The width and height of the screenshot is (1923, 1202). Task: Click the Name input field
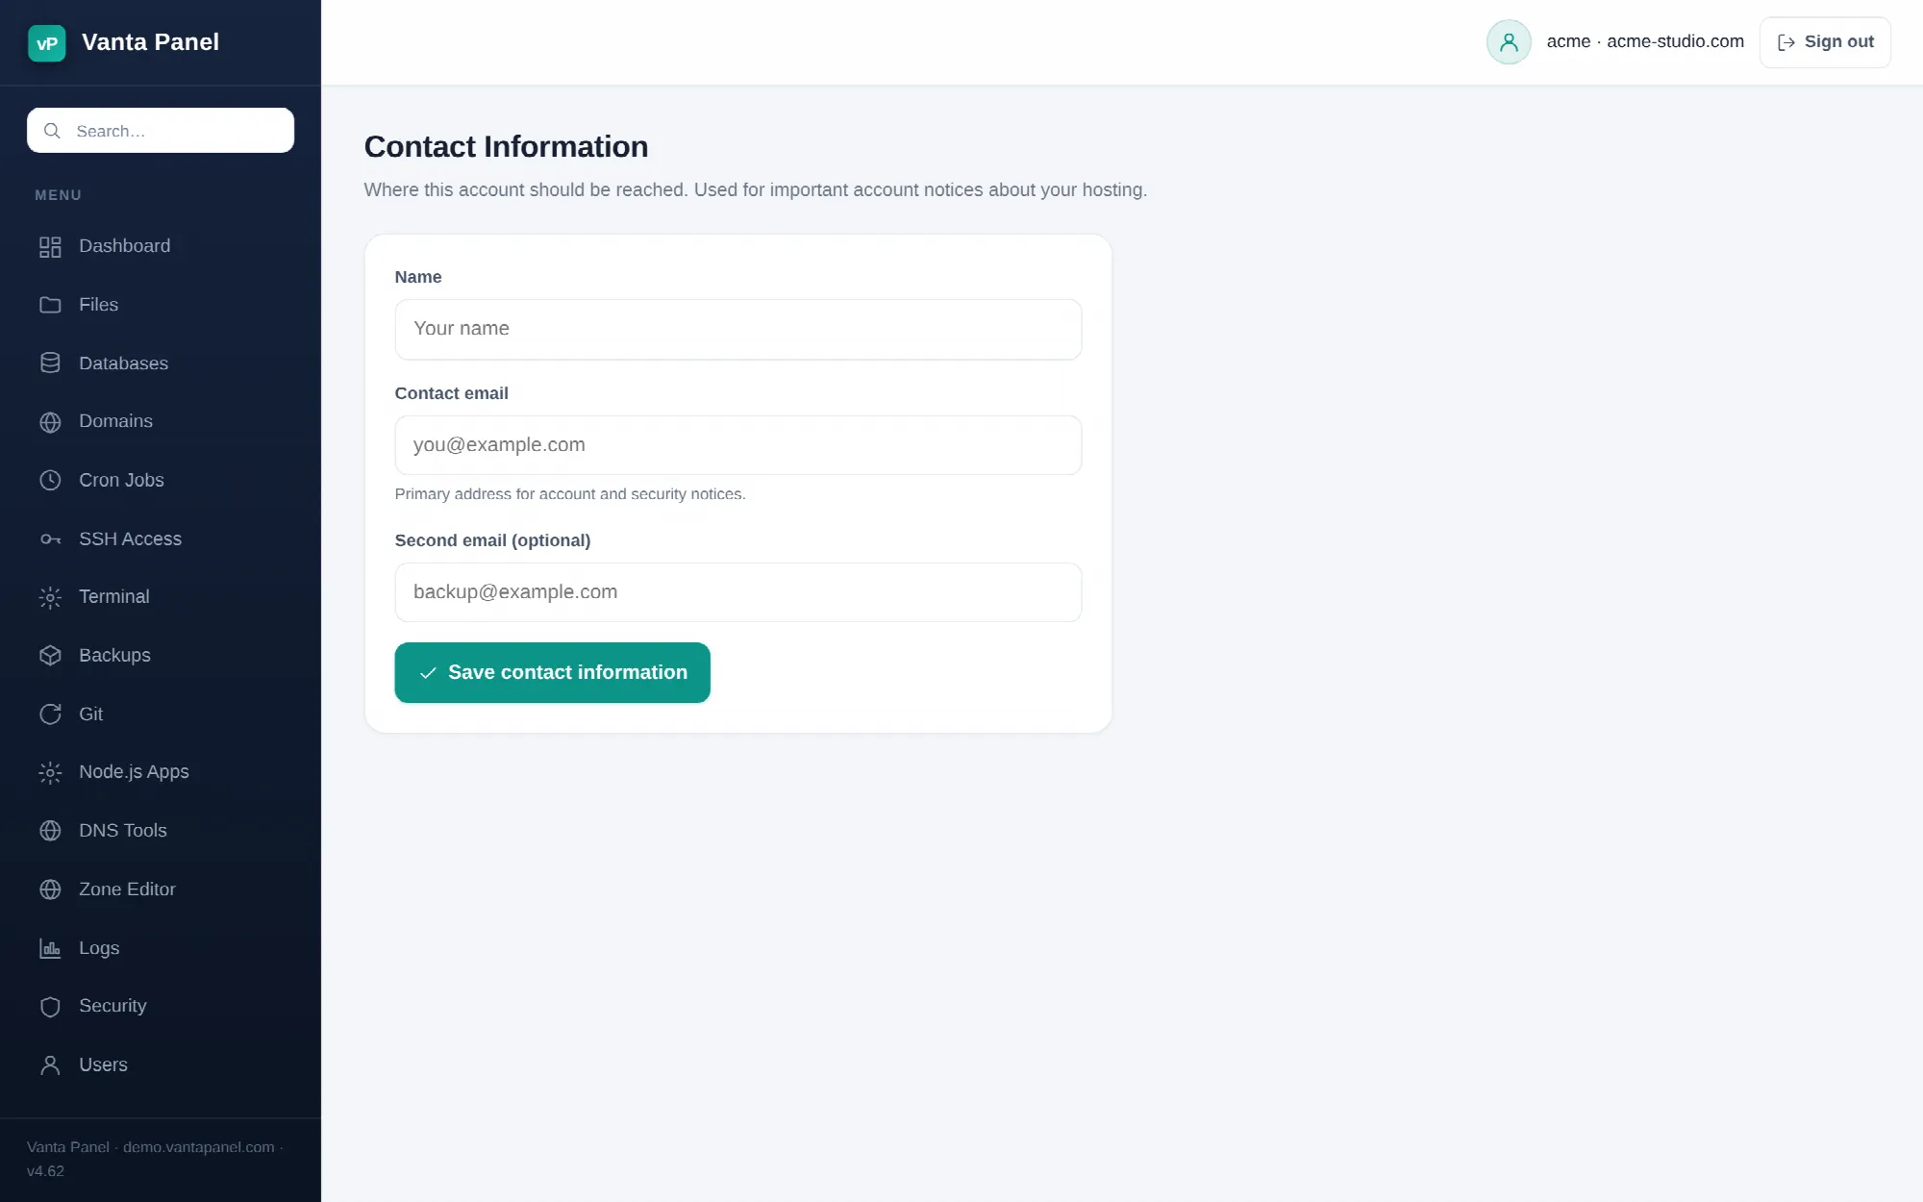tap(737, 329)
